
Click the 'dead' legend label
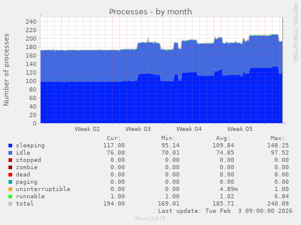23,175
